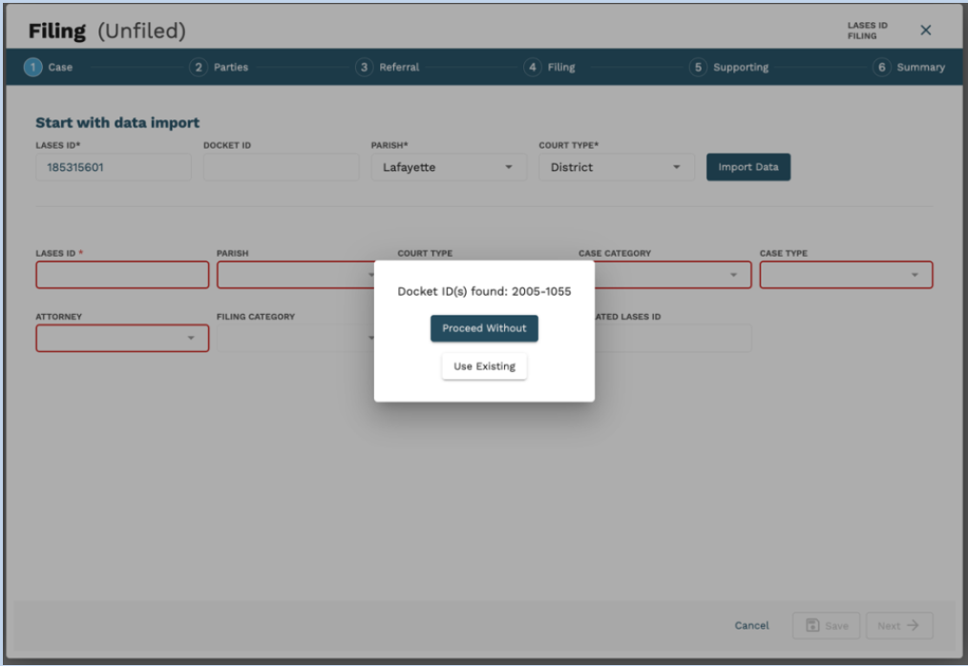Click the step 4 Filing number icon
968x666 pixels.
pos(533,68)
